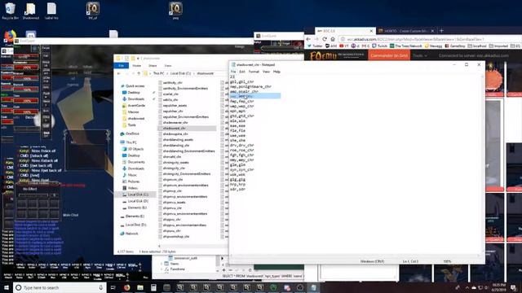Switch to the HOWTO browser tab
This screenshot has height=293, width=522.
tap(406, 31)
